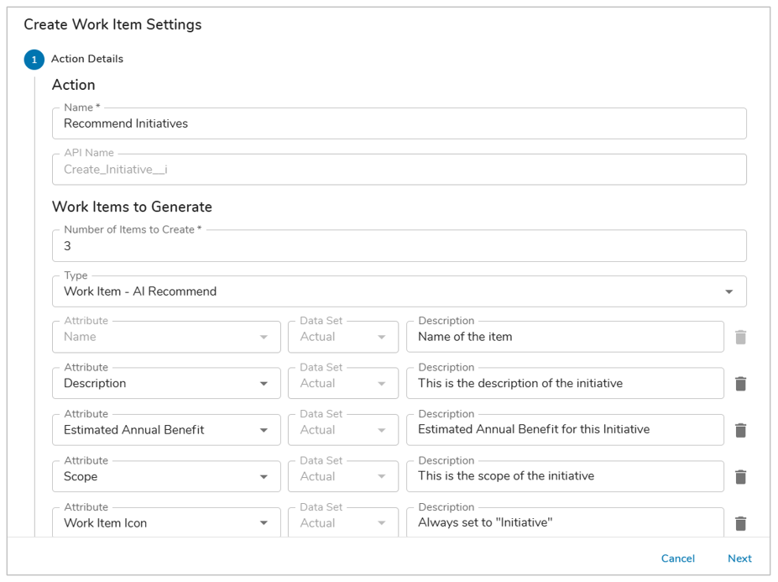
Task: Edit the 'Name of the item' description
Action: coord(564,337)
